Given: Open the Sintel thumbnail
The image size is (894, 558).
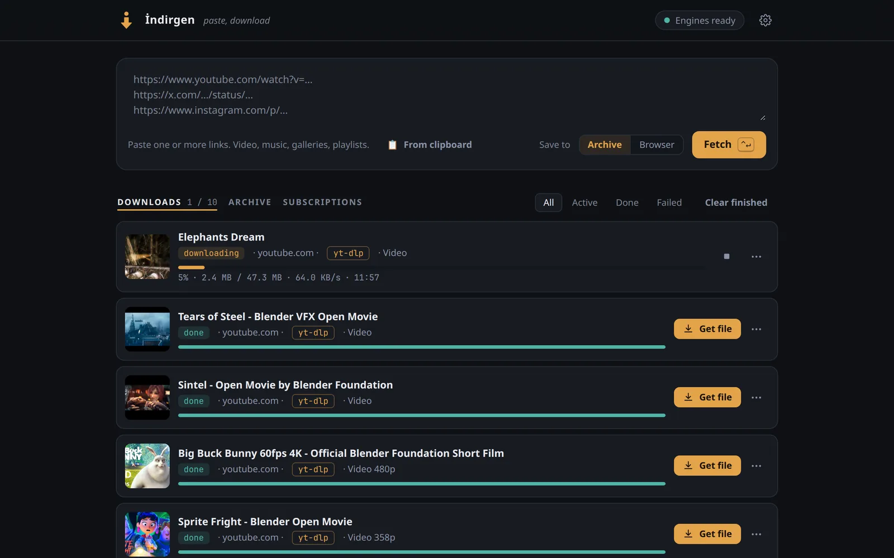Looking at the screenshot, I should coord(148,397).
